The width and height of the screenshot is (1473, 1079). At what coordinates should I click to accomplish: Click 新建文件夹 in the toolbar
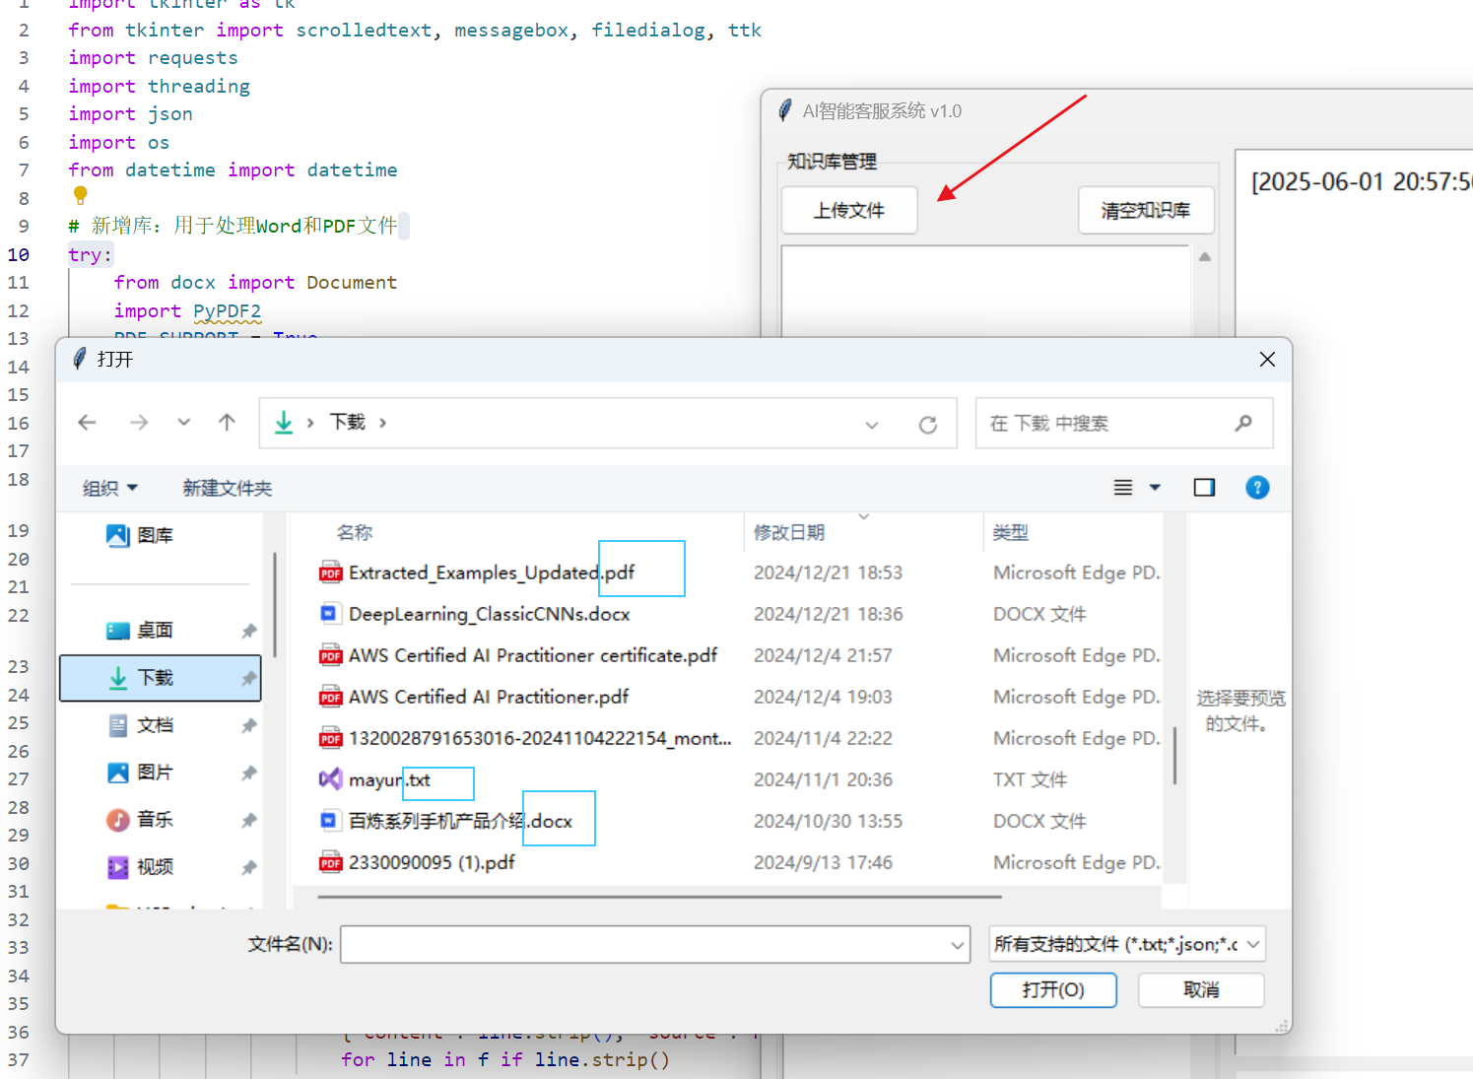(x=227, y=489)
